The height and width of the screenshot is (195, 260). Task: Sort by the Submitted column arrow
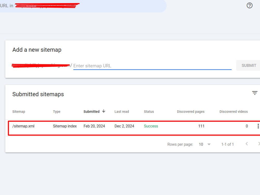click(104, 111)
